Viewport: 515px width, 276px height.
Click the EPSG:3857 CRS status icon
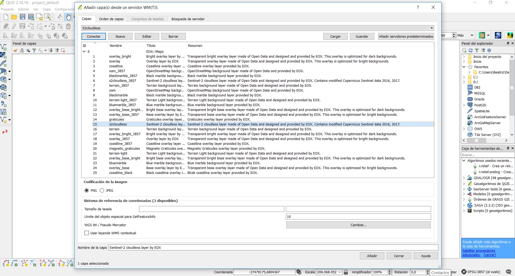coord(464,272)
